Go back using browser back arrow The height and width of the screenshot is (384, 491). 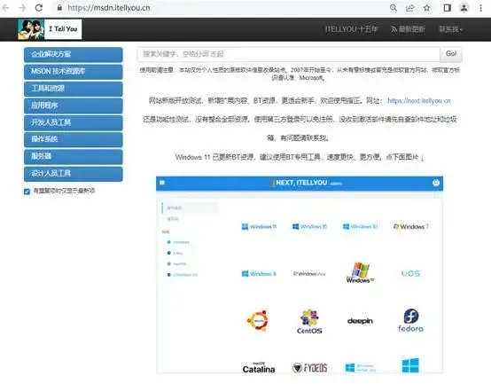(x=5, y=8)
